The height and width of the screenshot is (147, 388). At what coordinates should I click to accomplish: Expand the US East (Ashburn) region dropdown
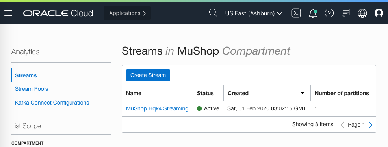click(254, 13)
